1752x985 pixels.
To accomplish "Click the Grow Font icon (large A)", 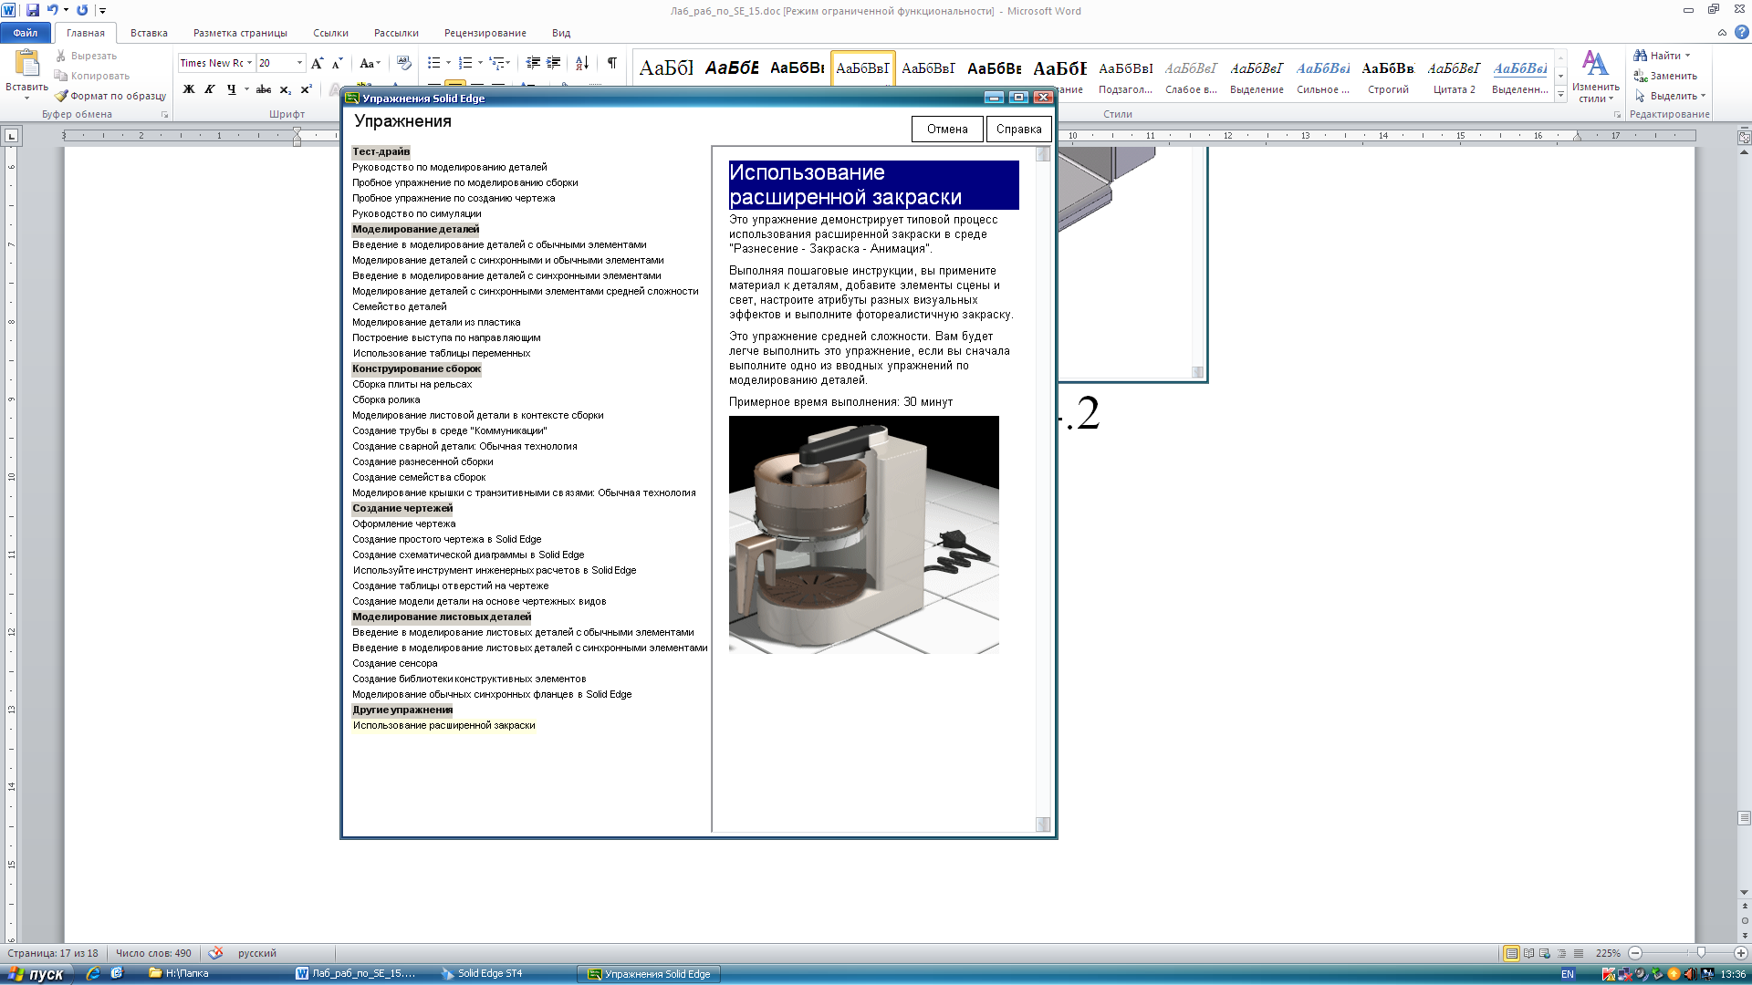I will coord(317,63).
